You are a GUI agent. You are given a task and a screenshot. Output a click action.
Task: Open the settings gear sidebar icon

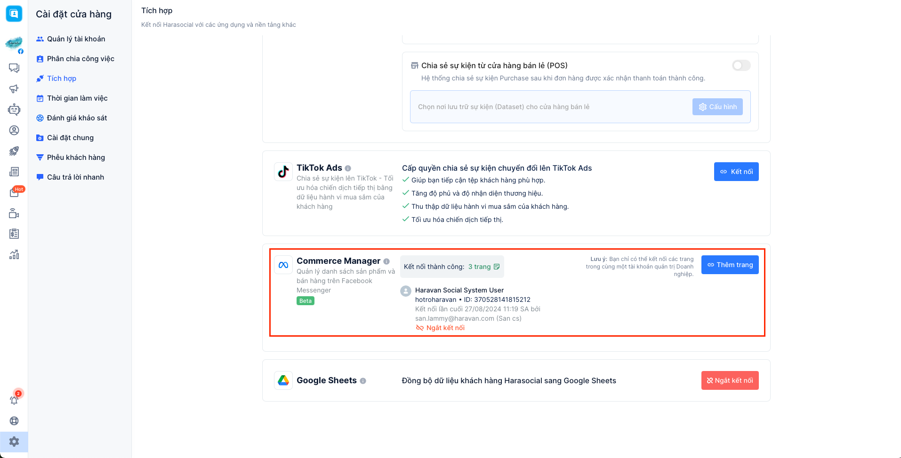[x=14, y=442]
